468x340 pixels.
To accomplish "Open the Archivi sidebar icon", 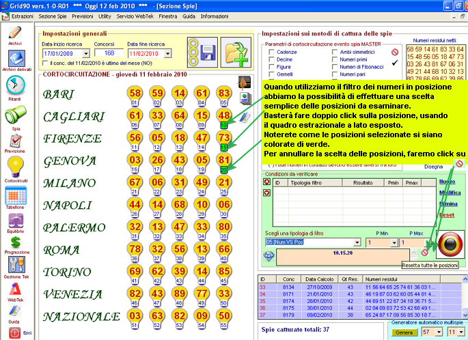I will (15, 33).
